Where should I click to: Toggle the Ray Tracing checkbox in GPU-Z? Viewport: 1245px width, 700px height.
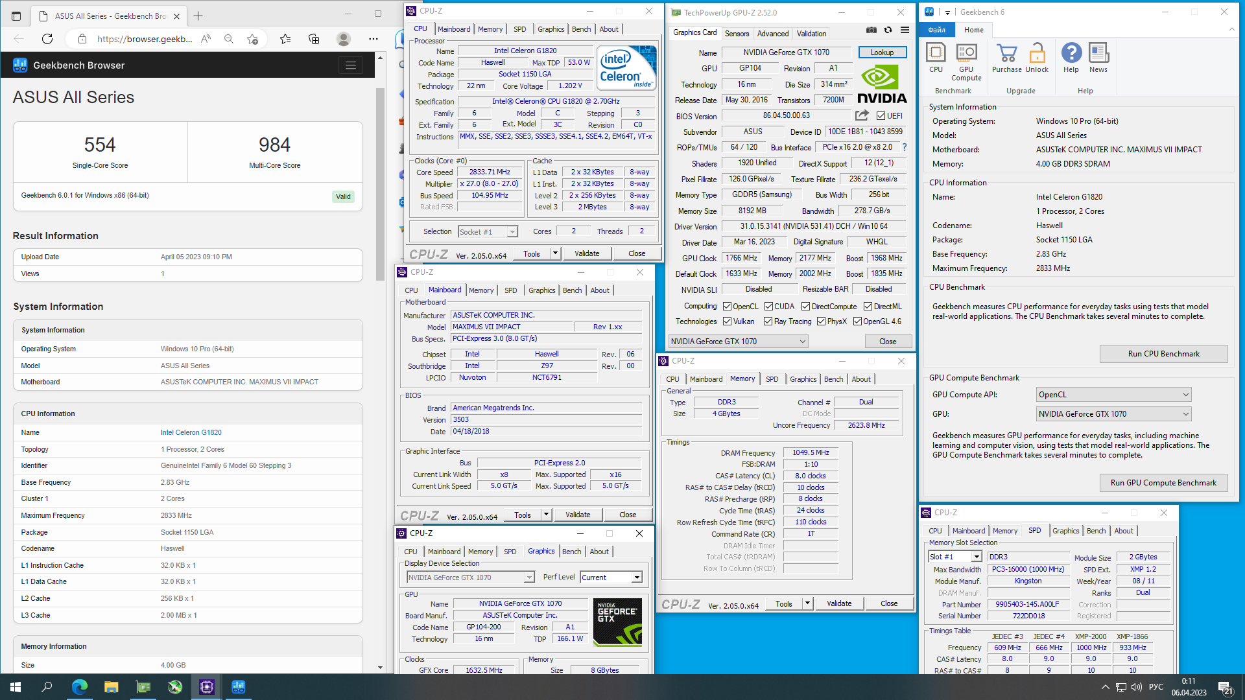(x=768, y=321)
